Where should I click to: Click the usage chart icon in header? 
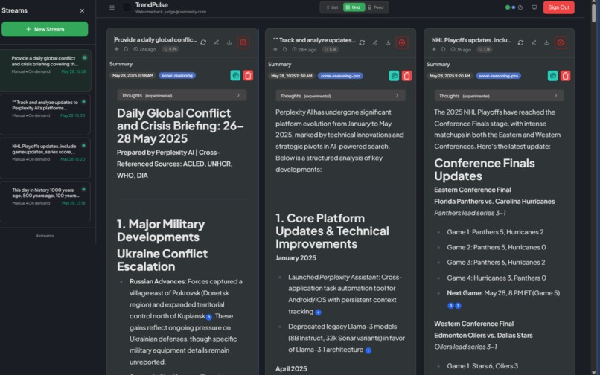[x=520, y=7]
